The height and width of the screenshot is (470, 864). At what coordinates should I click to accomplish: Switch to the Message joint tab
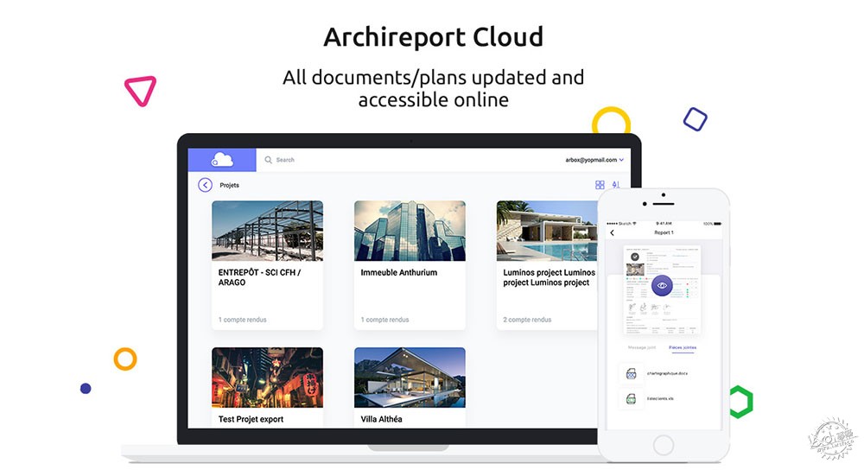point(641,347)
